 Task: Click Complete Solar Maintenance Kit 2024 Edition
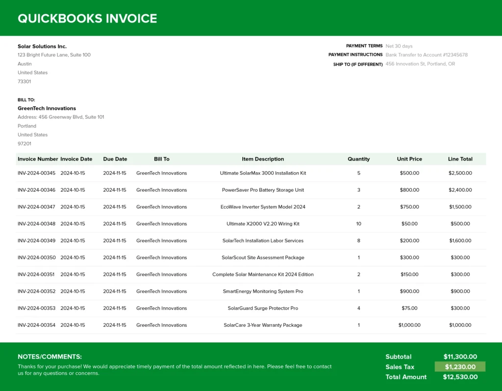(x=263, y=275)
